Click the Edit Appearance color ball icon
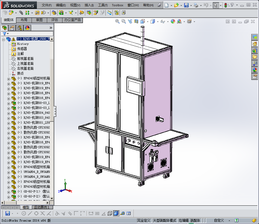Image resolution: width=259 pixels, height=224 pixels. tap(173, 21)
